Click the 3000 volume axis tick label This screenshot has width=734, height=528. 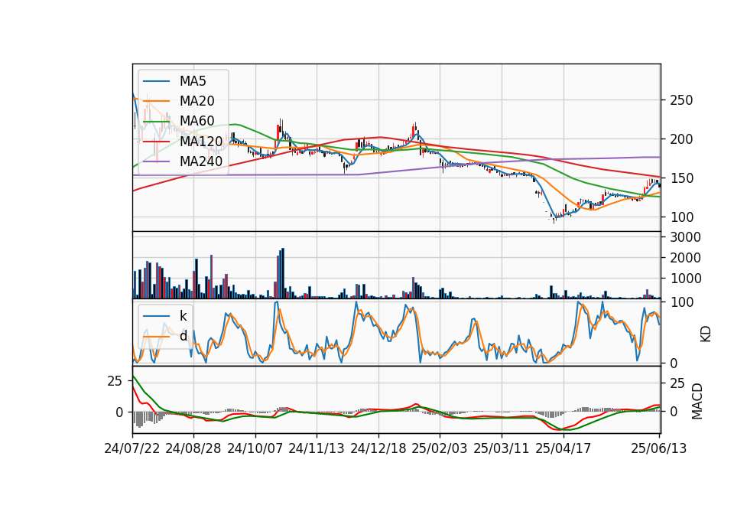[x=685, y=237]
